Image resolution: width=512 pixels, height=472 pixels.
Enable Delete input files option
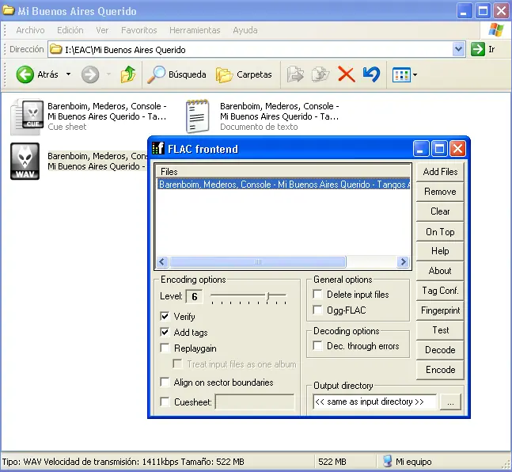(317, 294)
